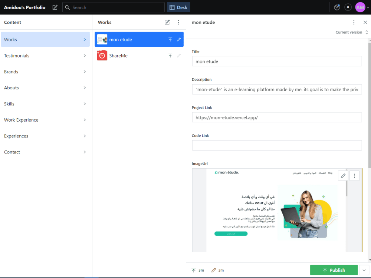Screen dimensions: 371x278
Task: Expand the Skills content section
Action: (x=45, y=103)
